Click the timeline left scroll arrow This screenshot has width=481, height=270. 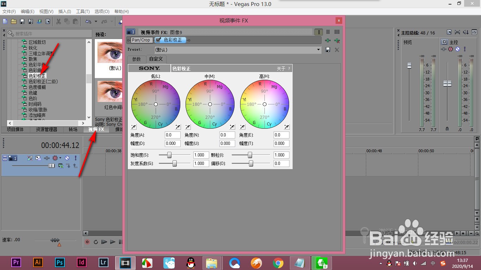point(86,233)
